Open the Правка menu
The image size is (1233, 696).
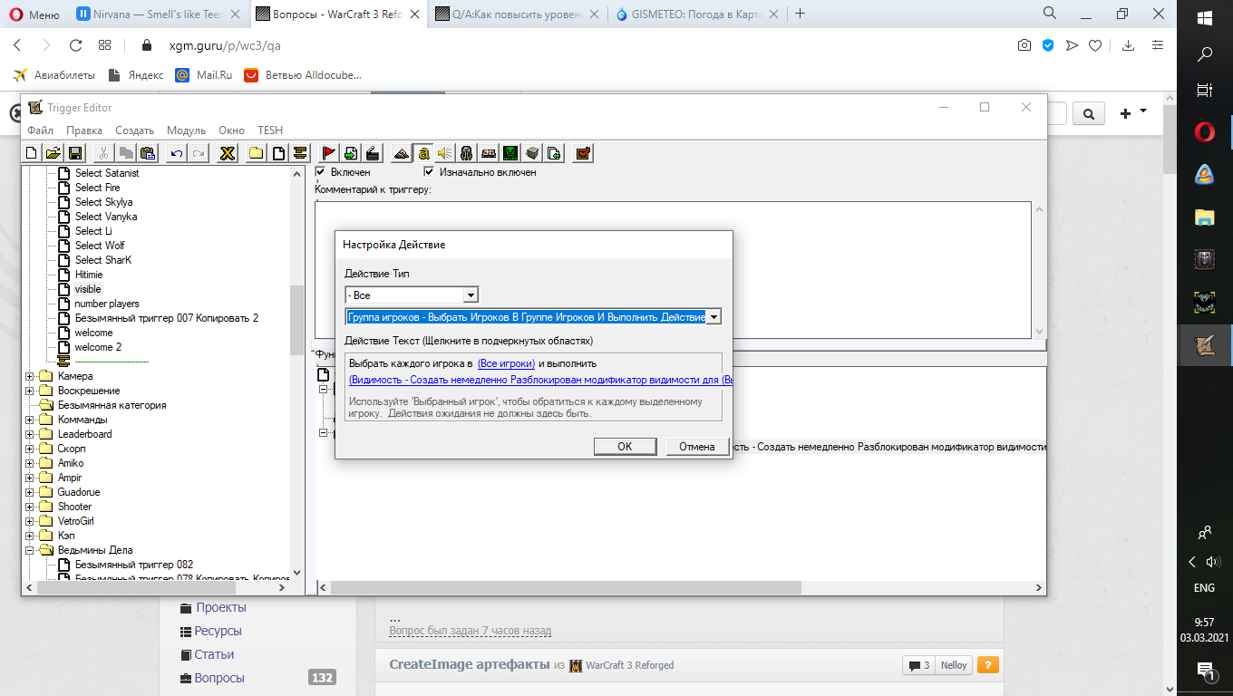click(84, 130)
